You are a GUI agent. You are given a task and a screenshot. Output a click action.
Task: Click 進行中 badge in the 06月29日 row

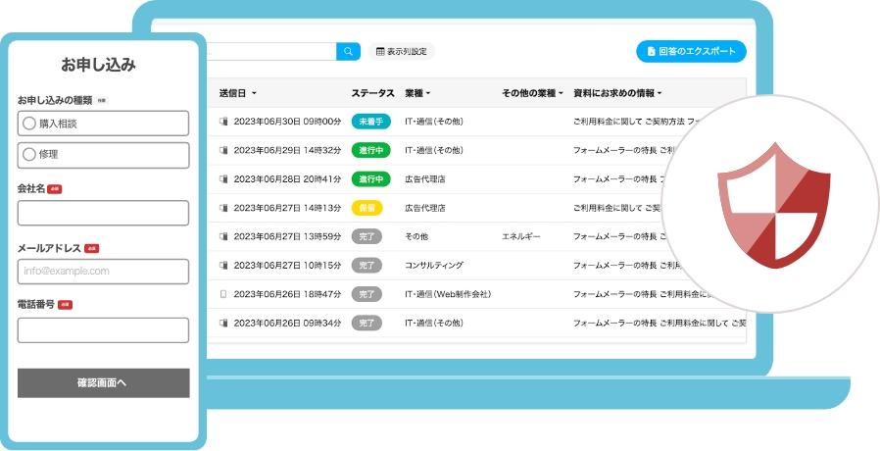click(x=370, y=151)
